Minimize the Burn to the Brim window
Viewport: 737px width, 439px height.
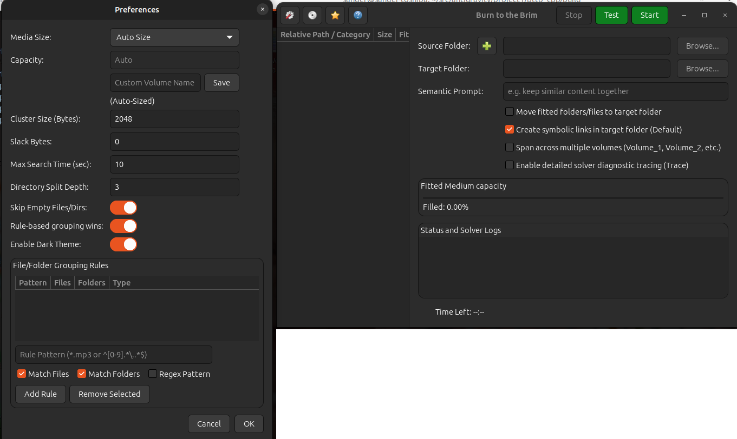point(684,15)
